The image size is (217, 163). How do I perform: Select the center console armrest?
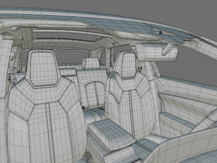point(111,135)
